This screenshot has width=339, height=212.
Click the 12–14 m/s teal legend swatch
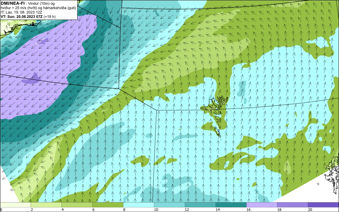(200, 205)
